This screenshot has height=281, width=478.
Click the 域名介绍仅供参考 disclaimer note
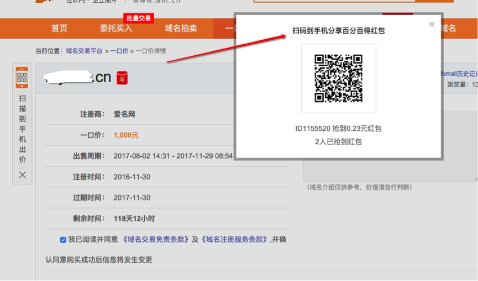(359, 187)
